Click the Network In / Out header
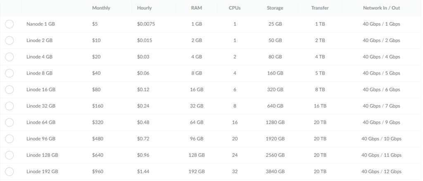 (x=381, y=8)
